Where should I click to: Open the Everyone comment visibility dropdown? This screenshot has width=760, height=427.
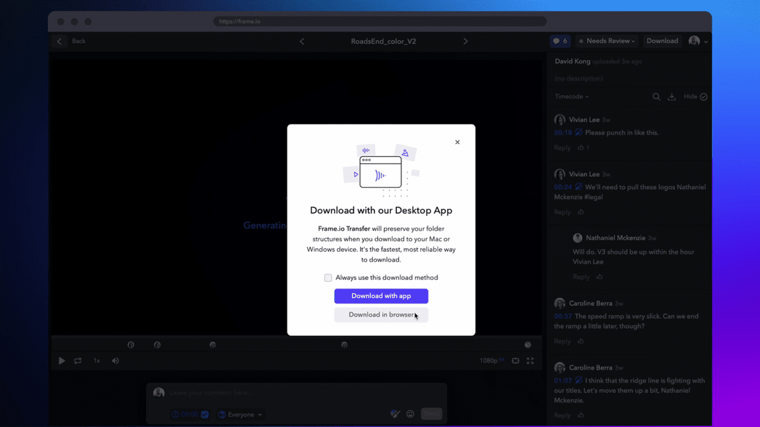point(240,414)
